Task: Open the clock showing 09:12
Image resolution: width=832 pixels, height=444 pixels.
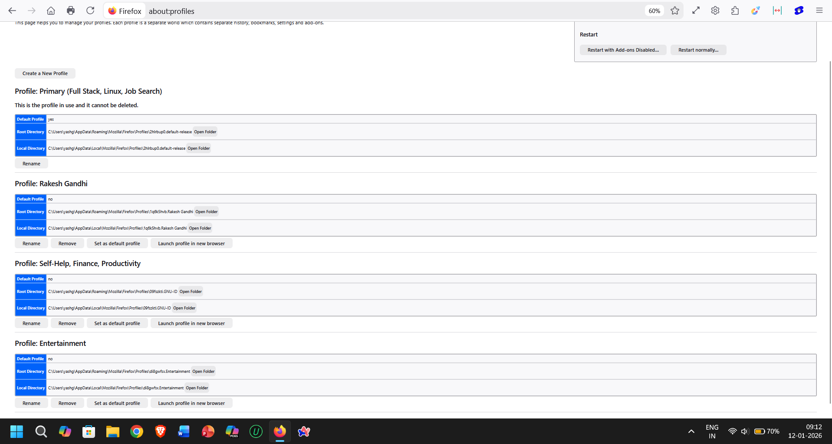Action: click(x=805, y=431)
